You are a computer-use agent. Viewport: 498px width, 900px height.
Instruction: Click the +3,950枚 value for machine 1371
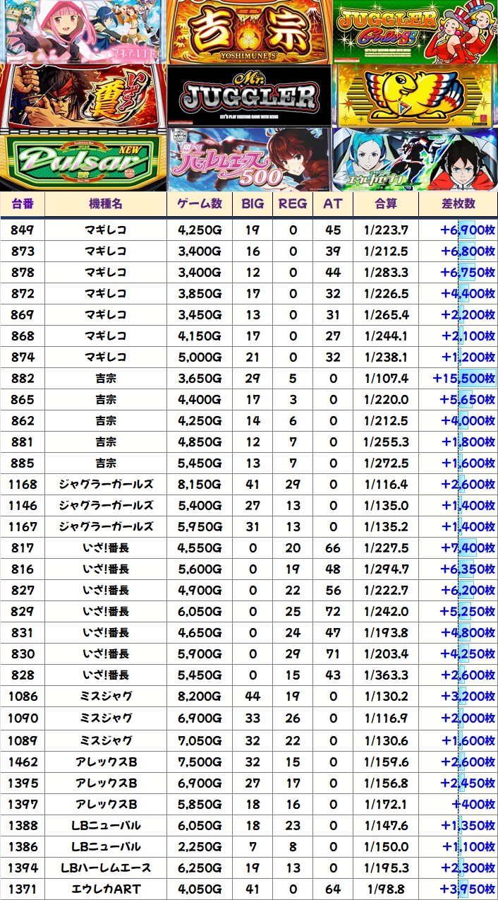468,889
